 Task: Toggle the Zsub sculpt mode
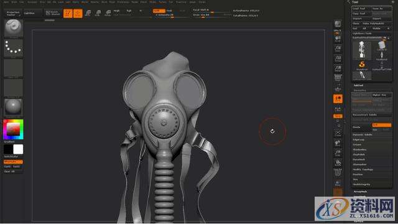[x=169, y=11]
